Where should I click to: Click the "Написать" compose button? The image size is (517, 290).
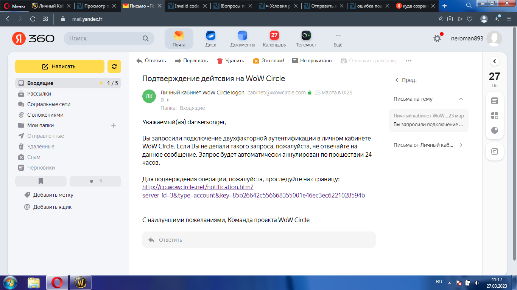(59, 66)
